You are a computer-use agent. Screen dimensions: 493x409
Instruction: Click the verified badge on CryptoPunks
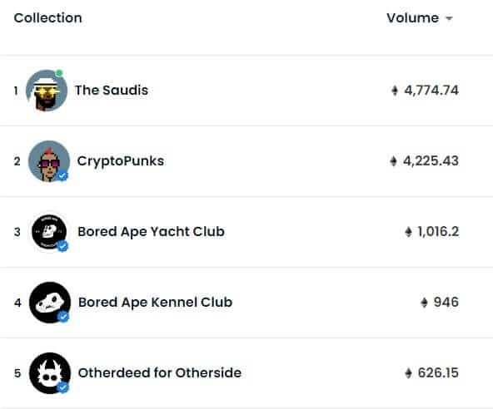(x=62, y=175)
